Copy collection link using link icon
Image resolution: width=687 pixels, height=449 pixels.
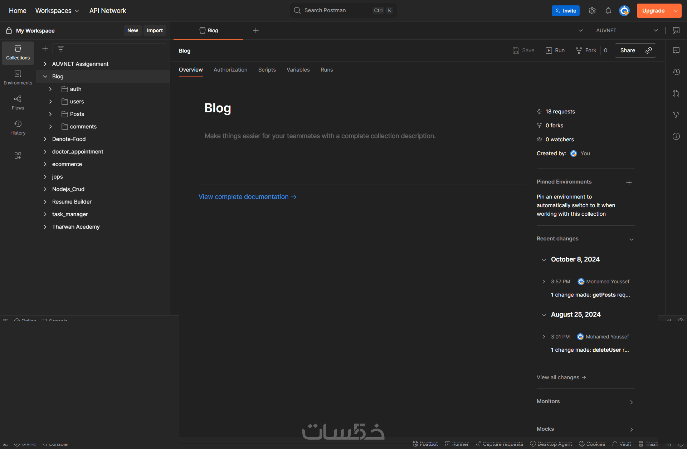pyautogui.click(x=648, y=50)
